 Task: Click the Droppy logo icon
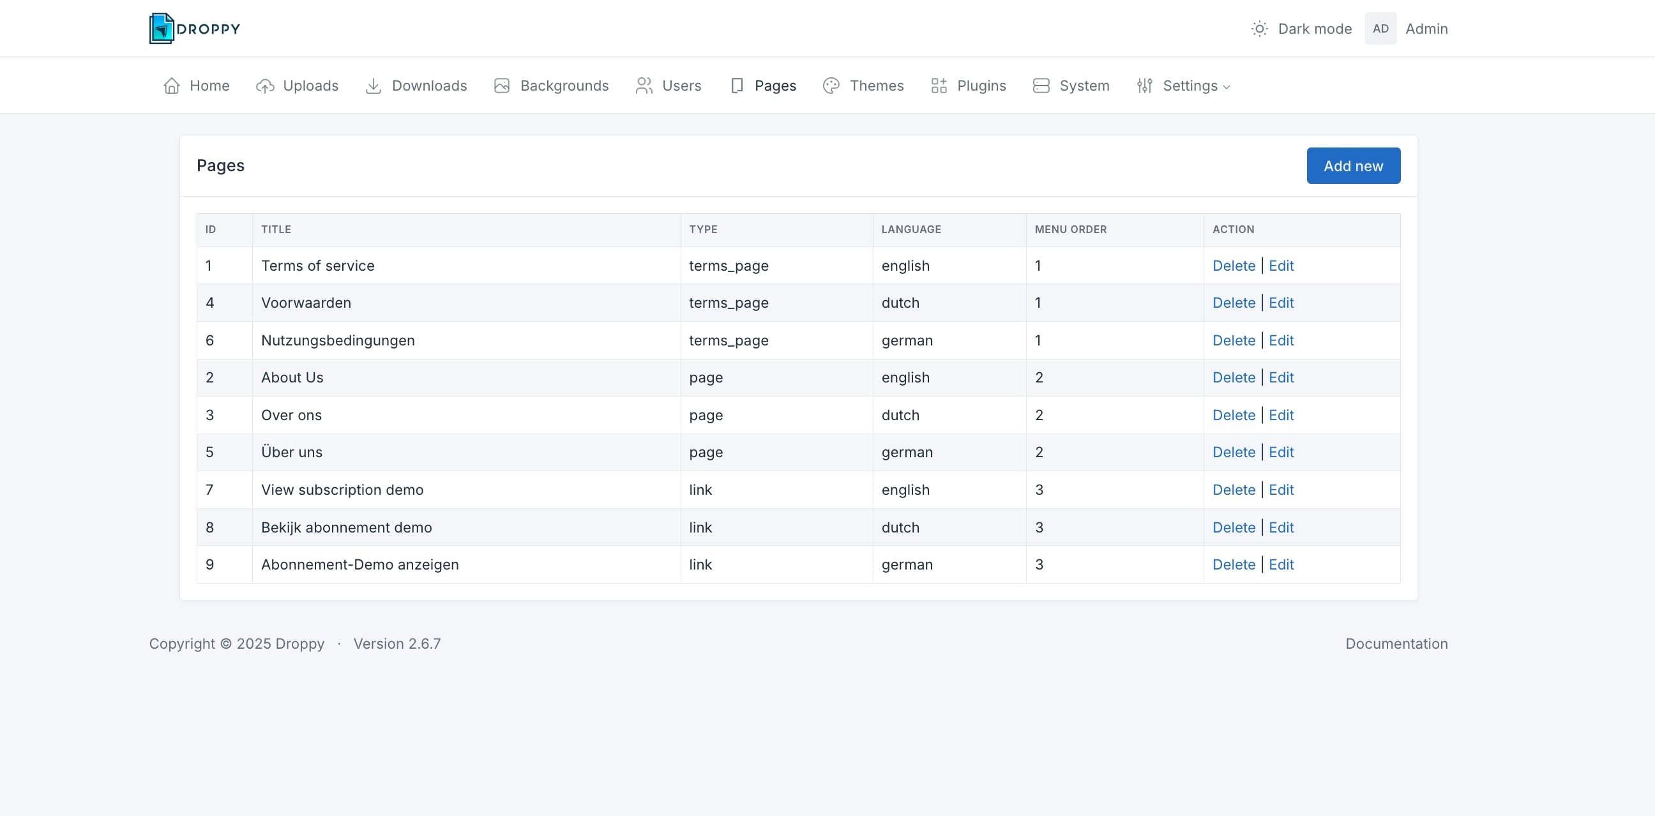(162, 28)
